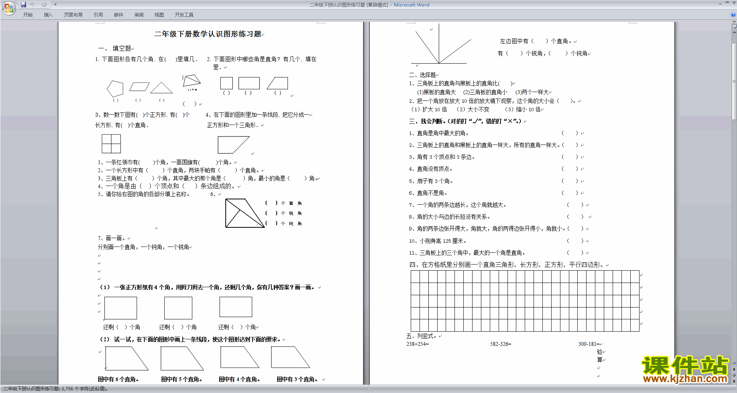
Task: Click the Previous Page double-up arrow
Action: [734, 370]
